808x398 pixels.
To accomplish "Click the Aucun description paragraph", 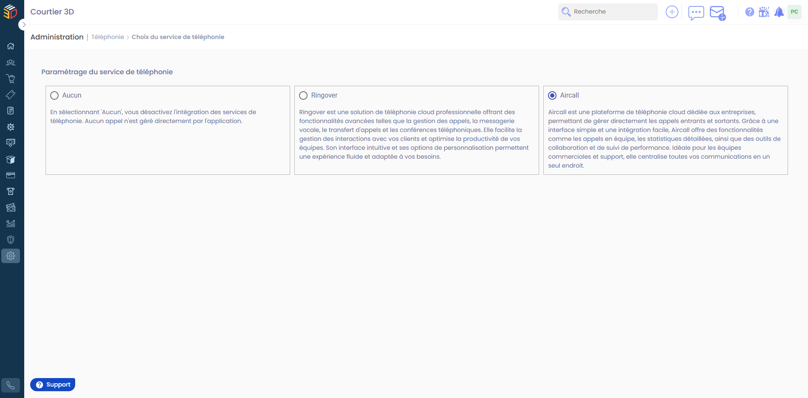I will 153,116.
